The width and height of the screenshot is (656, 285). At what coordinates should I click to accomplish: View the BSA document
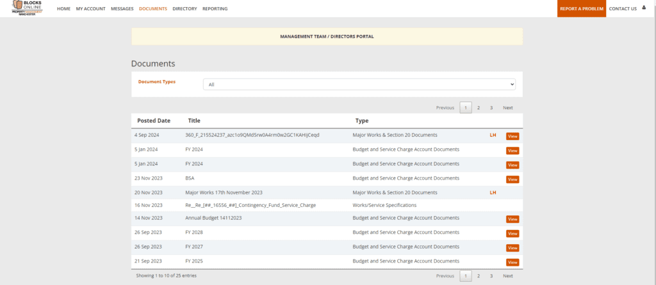click(x=512, y=179)
